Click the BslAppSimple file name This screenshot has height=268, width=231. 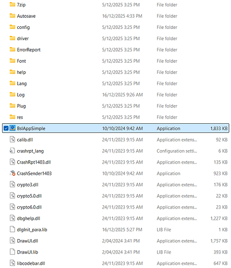[31, 129]
